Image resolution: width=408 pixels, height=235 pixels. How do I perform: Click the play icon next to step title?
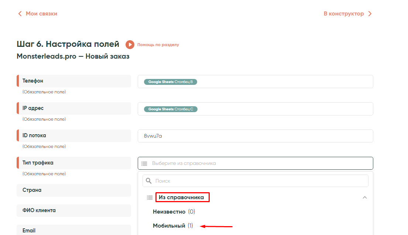[x=130, y=45]
